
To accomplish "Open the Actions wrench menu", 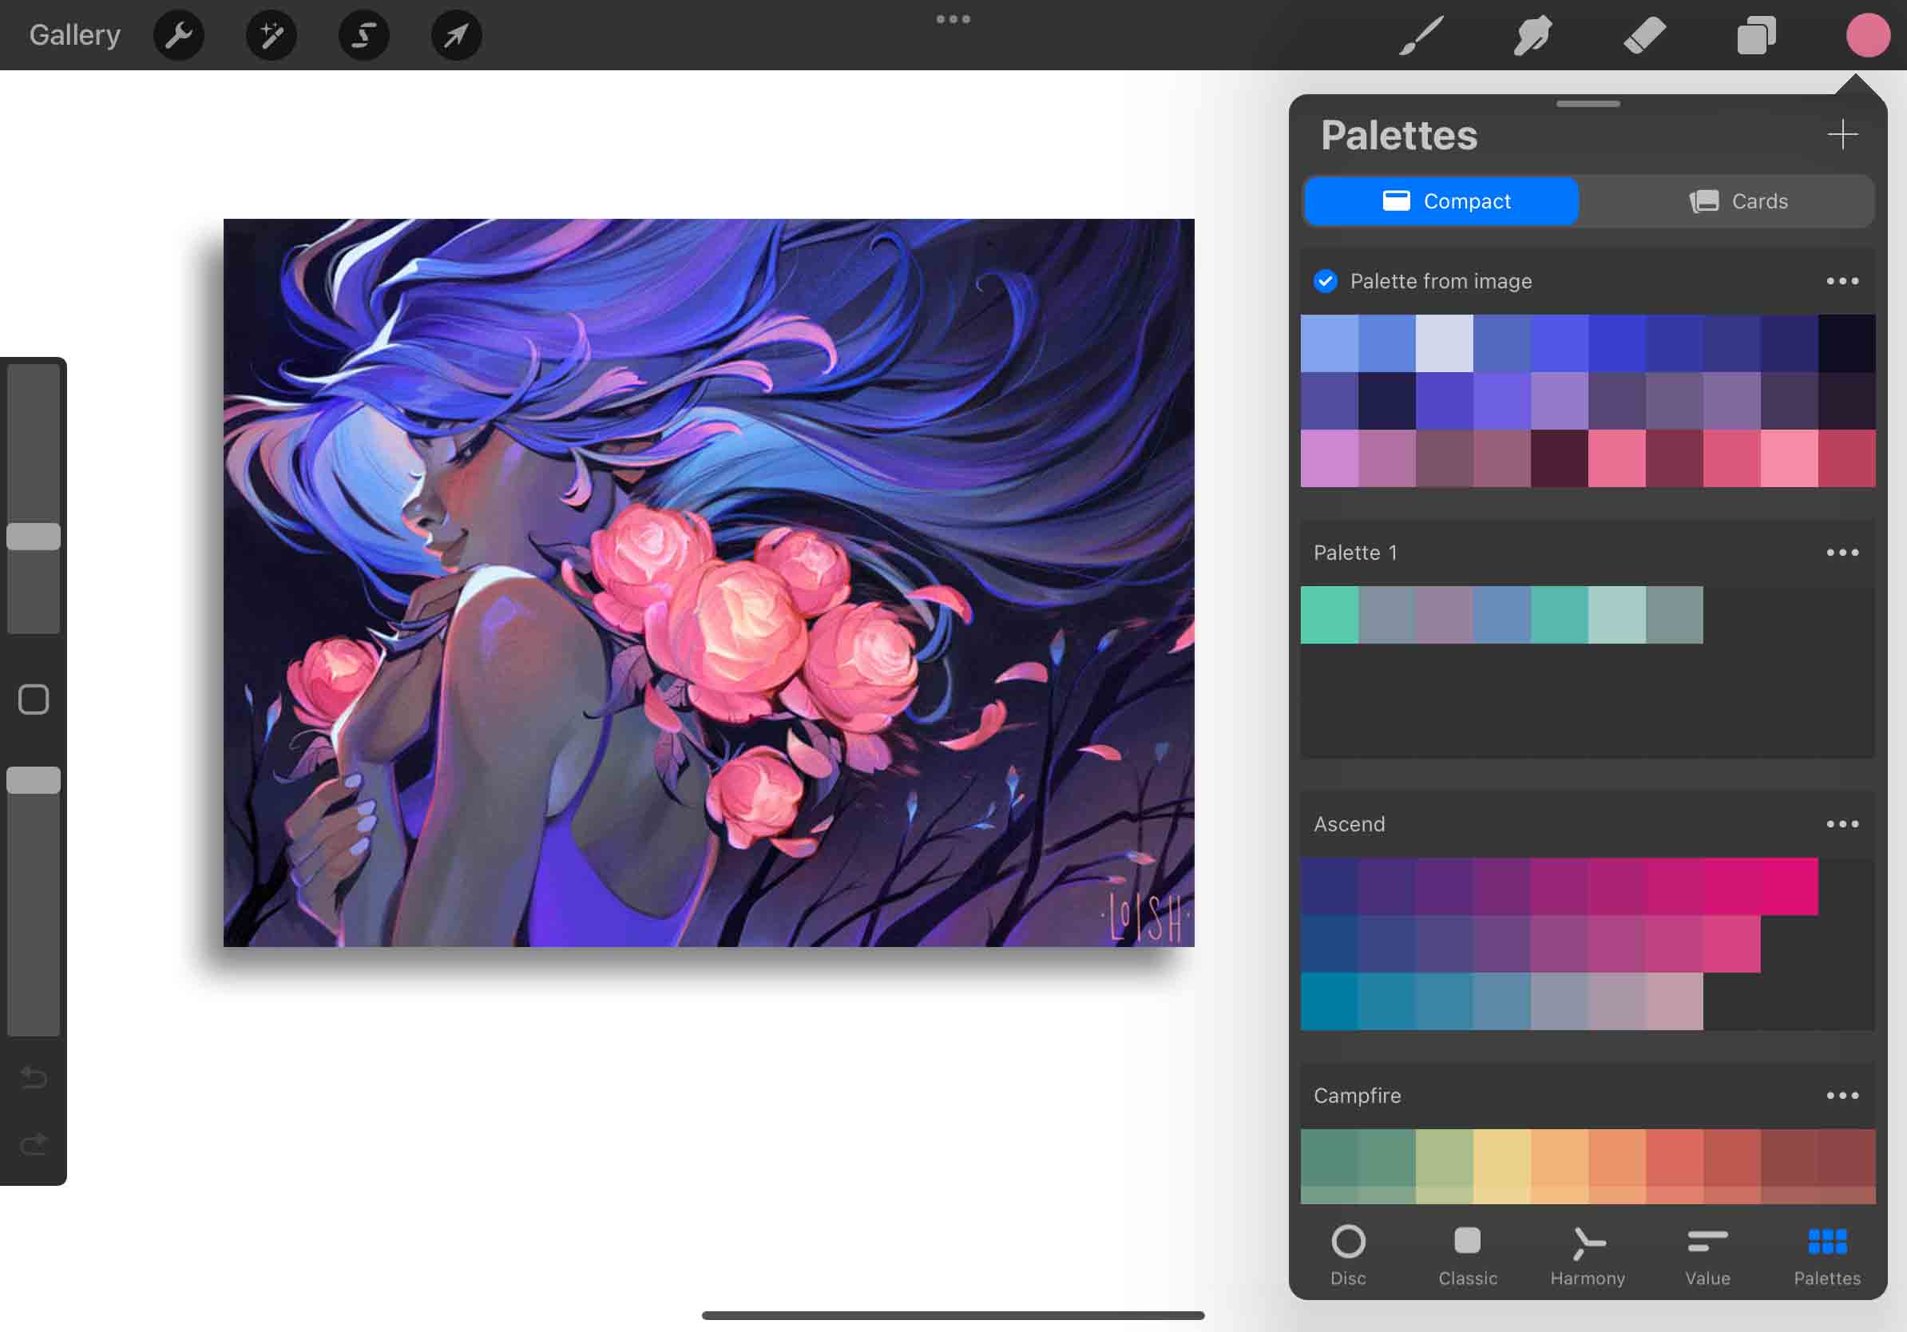I will [178, 35].
